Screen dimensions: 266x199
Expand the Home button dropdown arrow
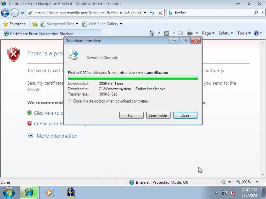click(159, 33)
